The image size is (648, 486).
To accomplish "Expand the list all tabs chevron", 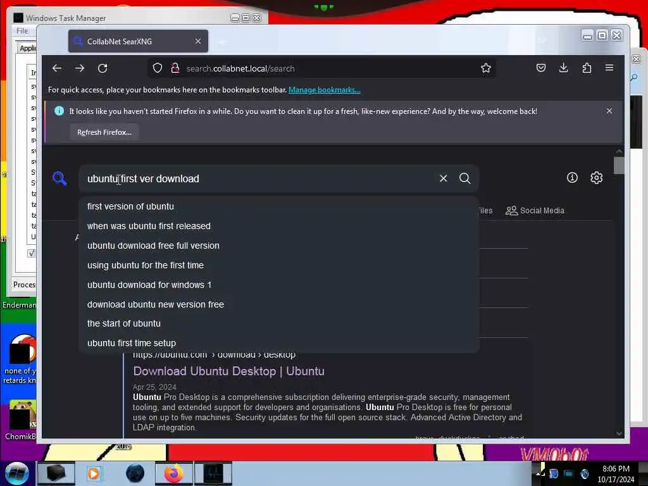I will 542,41.
